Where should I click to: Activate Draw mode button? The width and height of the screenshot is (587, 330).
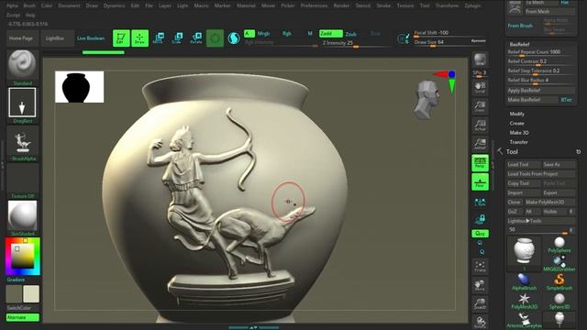[x=140, y=38]
